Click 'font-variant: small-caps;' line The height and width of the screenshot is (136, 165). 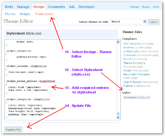[26, 72]
